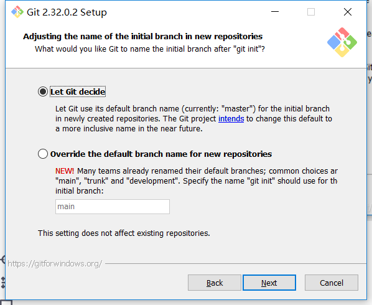Click the disabled maximize button
This screenshot has height=305, width=372.
click(x=311, y=12)
